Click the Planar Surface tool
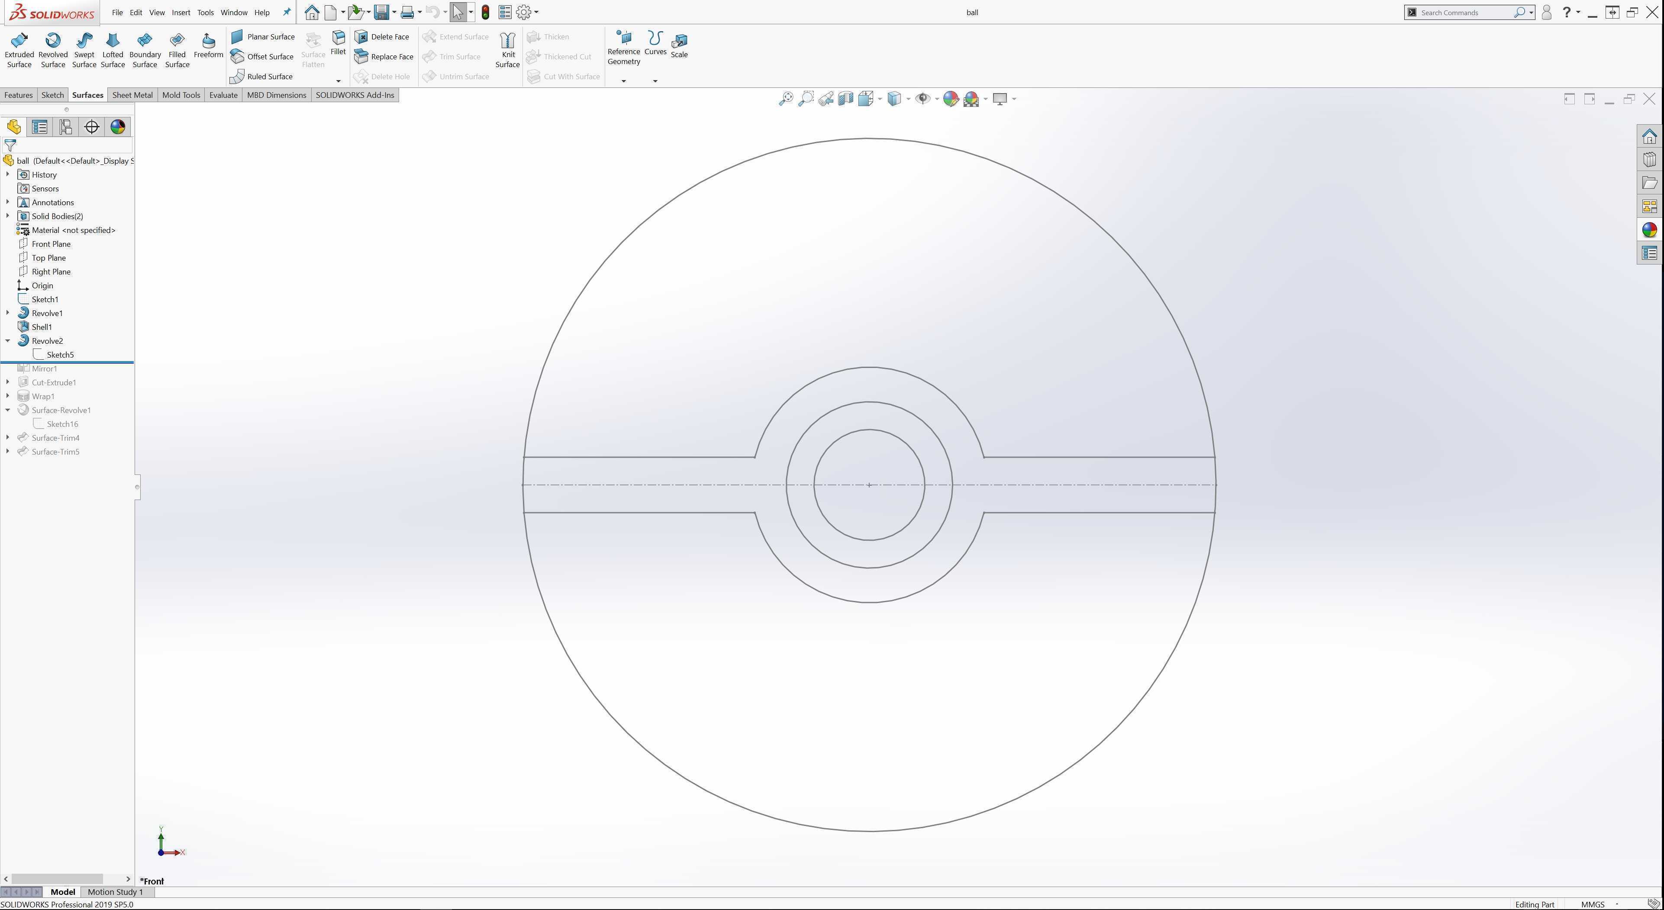This screenshot has width=1664, height=910. tap(263, 37)
